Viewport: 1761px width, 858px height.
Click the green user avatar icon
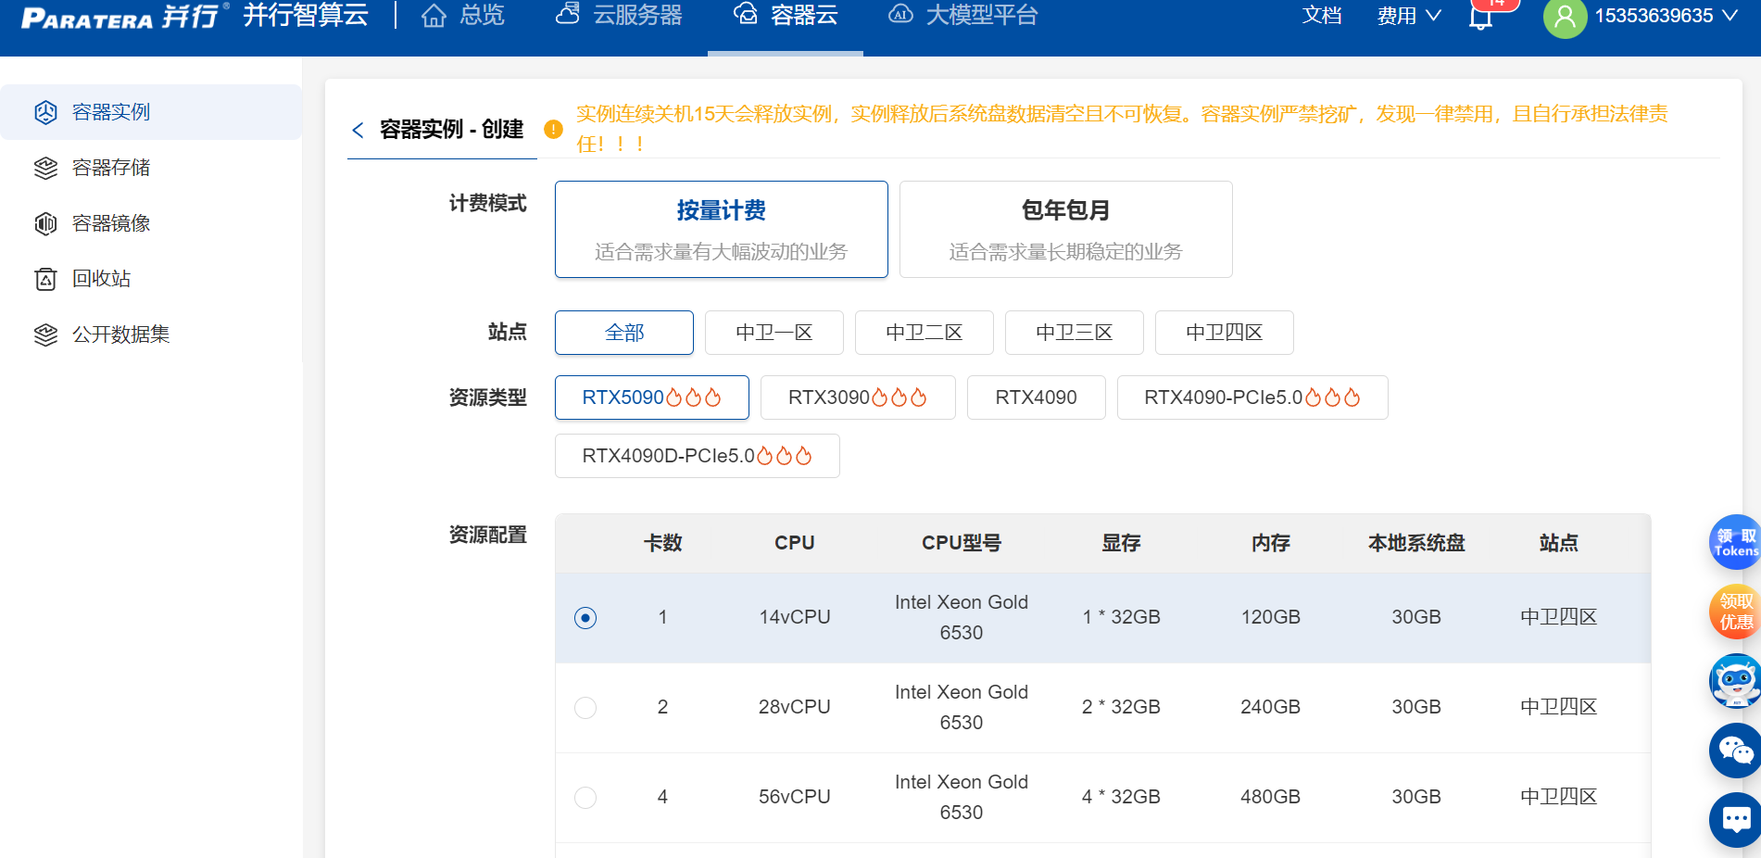click(1565, 17)
